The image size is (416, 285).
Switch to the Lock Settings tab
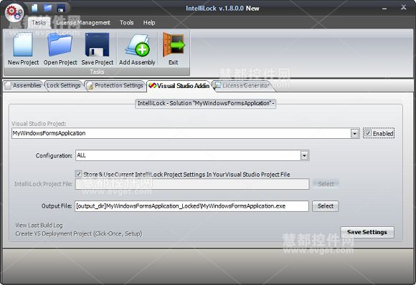coord(64,85)
